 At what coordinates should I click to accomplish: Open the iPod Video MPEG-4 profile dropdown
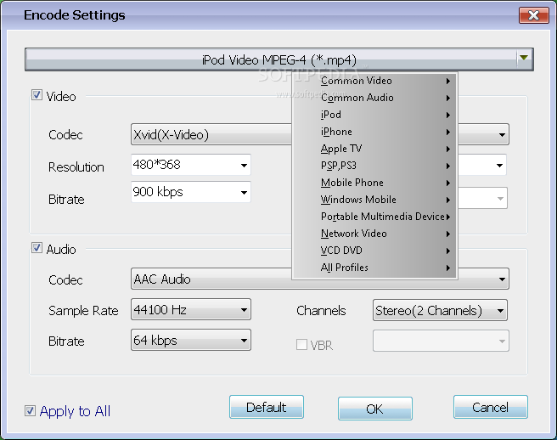coord(278,59)
